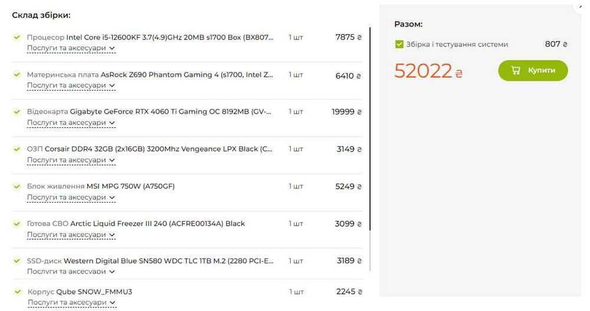Click green check icon beside Процесор row
Image resolution: width=590 pixels, height=311 pixels.
17,37
